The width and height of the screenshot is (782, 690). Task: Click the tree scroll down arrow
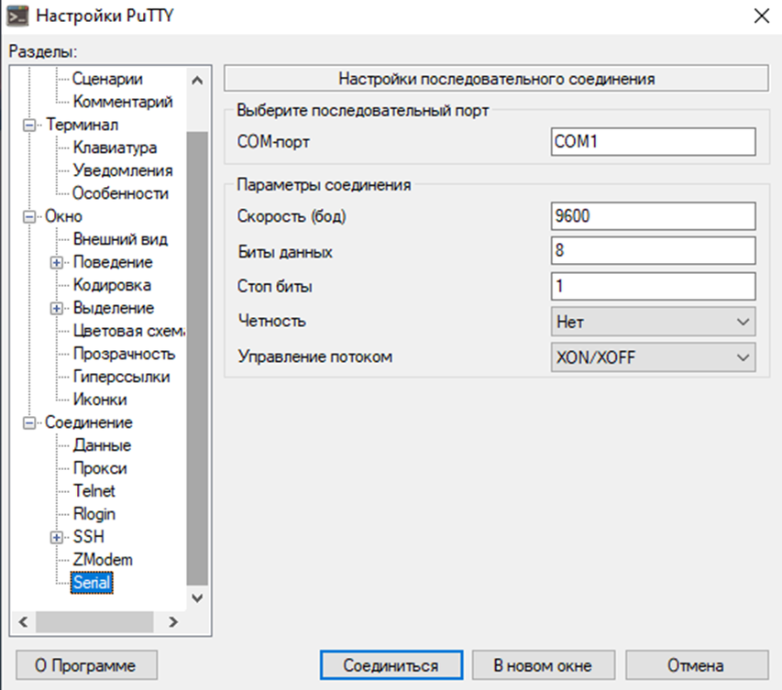point(197,597)
